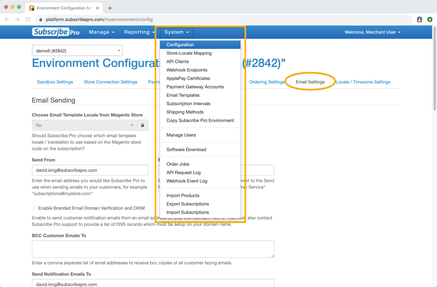The width and height of the screenshot is (437, 287).
Task: Switch to Ordering Settings tab
Action: click(x=267, y=82)
